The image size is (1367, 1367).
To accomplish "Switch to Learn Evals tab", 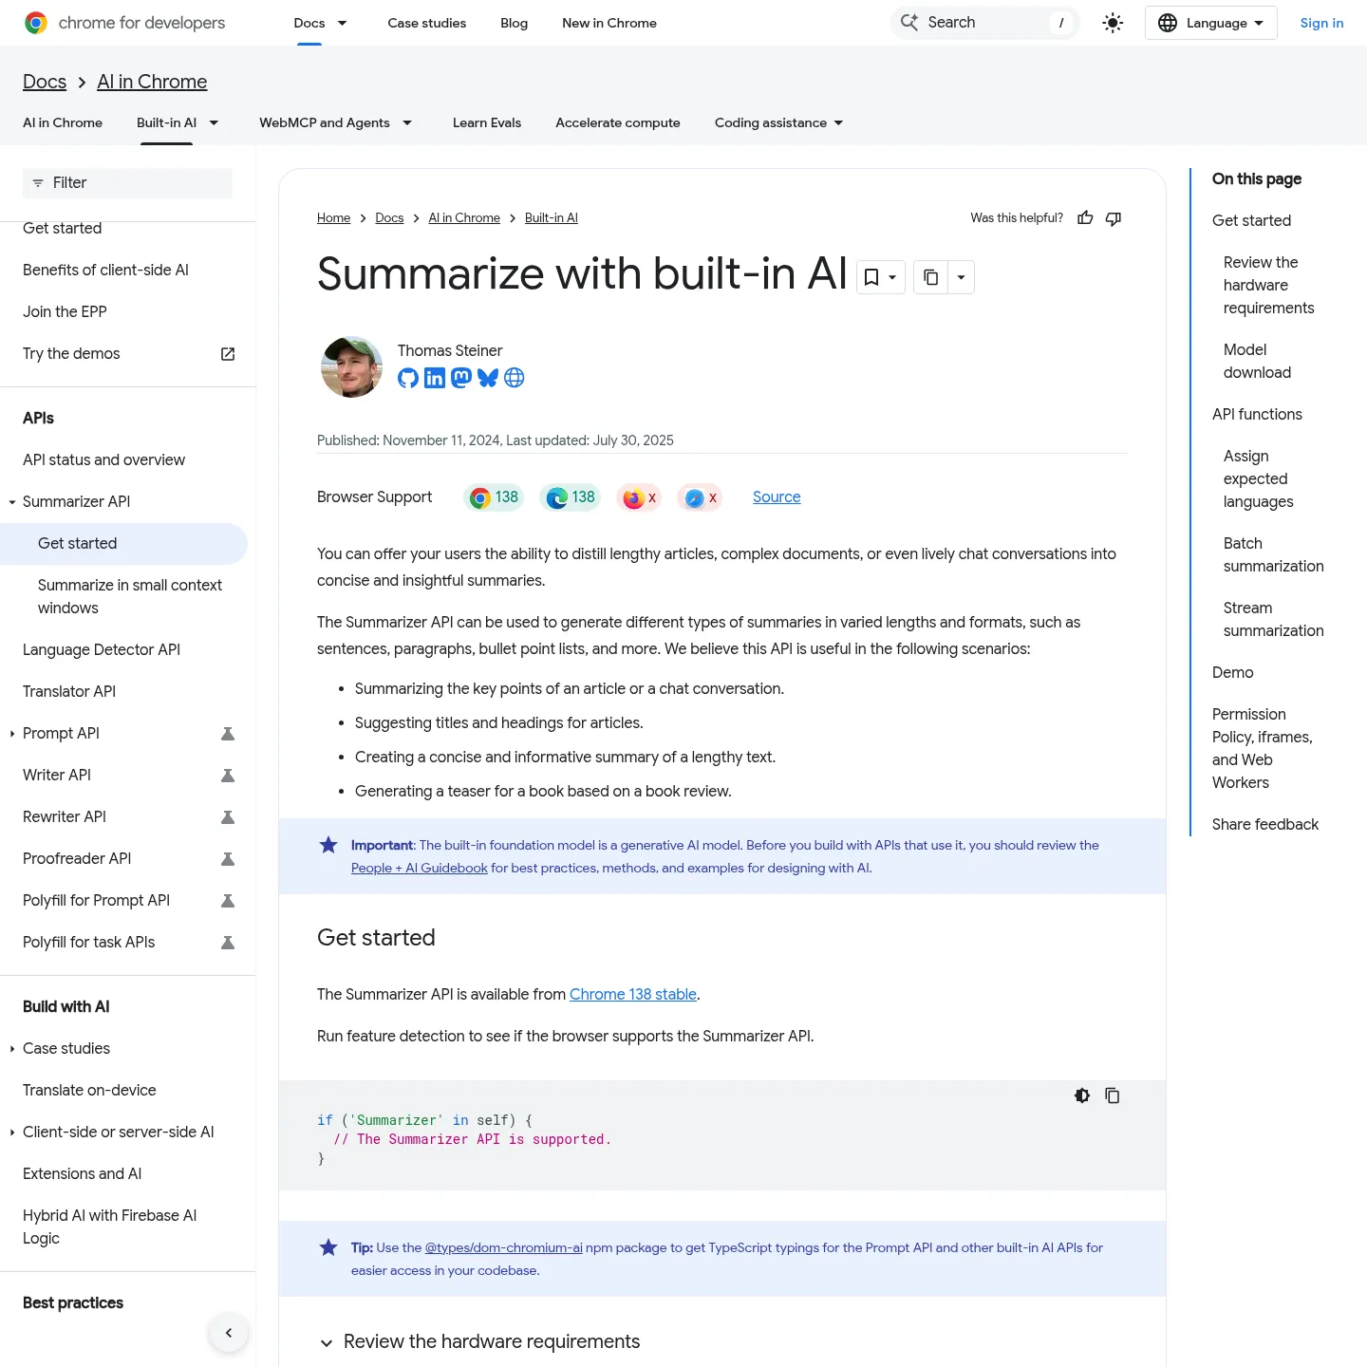I will [x=487, y=122].
